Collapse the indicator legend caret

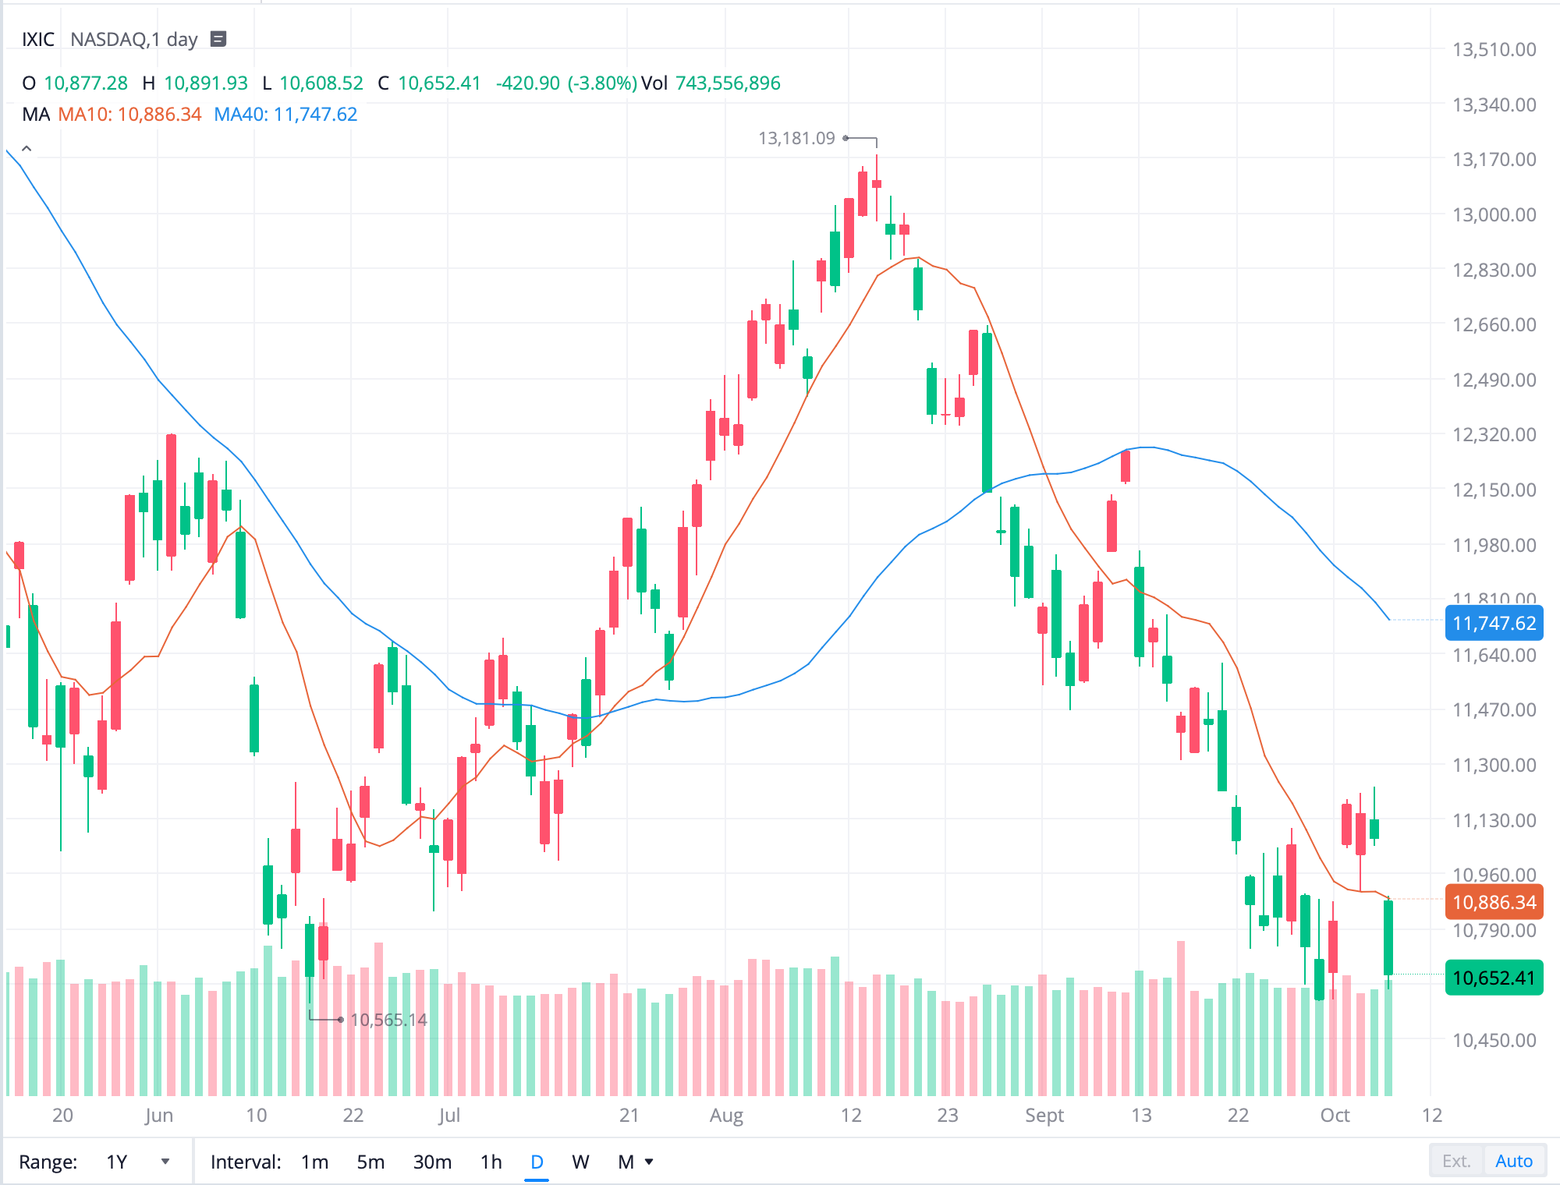[x=27, y=148]
